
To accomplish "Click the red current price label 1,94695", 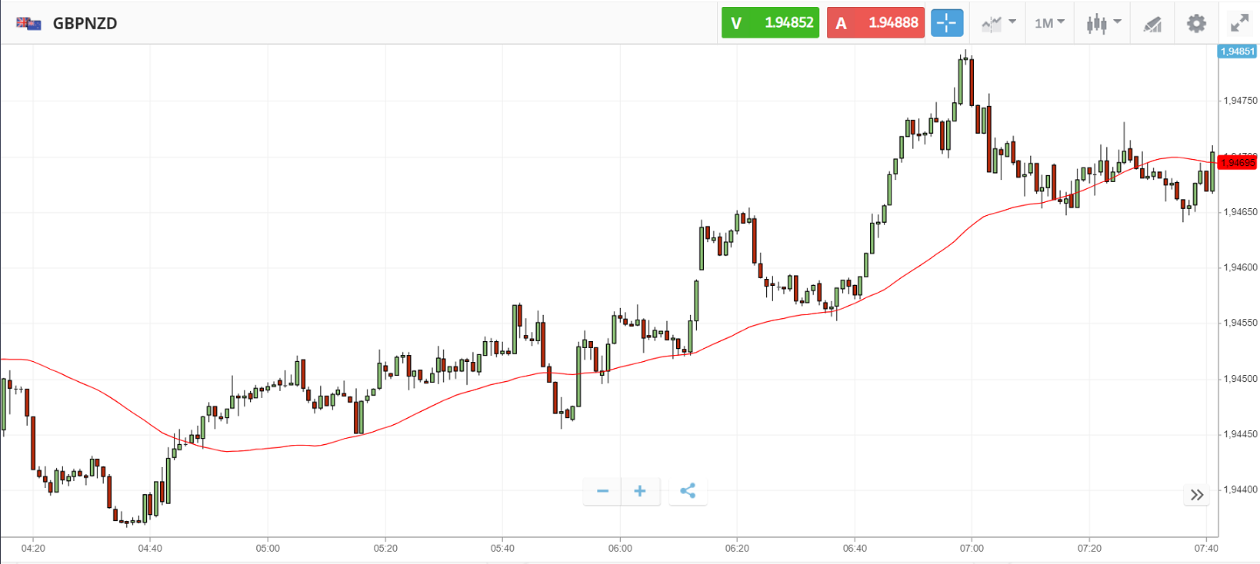I will 1238,163.
